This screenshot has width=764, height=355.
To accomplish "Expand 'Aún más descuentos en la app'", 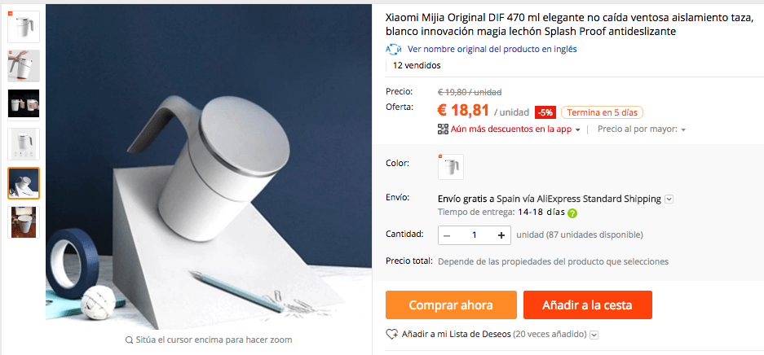I will (x=515, y=129).
